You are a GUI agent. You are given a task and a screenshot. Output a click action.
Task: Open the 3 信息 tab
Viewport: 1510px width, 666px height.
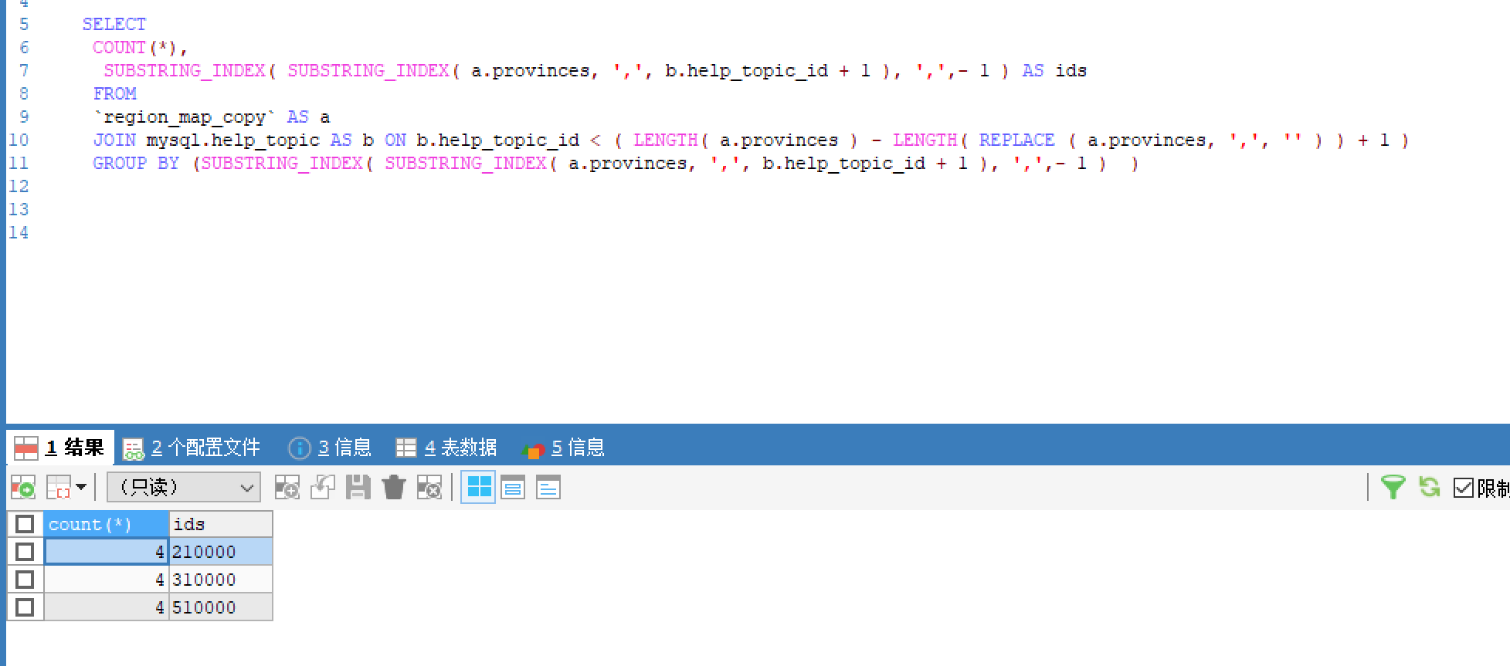330,448
